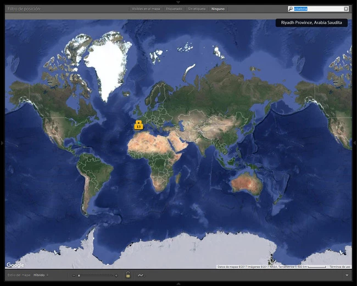The height and width of the screenshot is (286, 357).
Task: Expand the left panel side arrow
Action: (x=2, y=143)
